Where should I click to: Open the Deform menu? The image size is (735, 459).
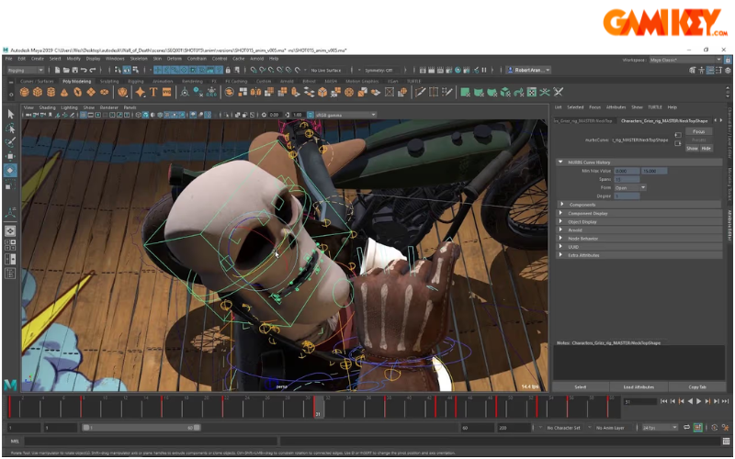pos(175,59)
